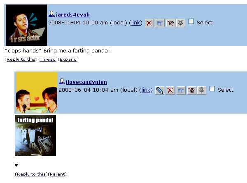Reply to jareds4evah's farting panda comment
The height and width of the screenshot is (183, 247).
(21, 59)
